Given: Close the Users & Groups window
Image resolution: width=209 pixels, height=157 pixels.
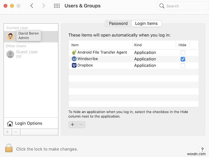Looking at the screenshot, I should point(5,6).
